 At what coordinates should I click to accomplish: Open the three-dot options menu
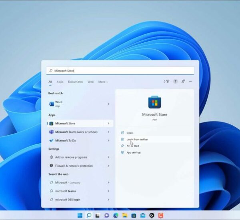click(x=190, y=81)
